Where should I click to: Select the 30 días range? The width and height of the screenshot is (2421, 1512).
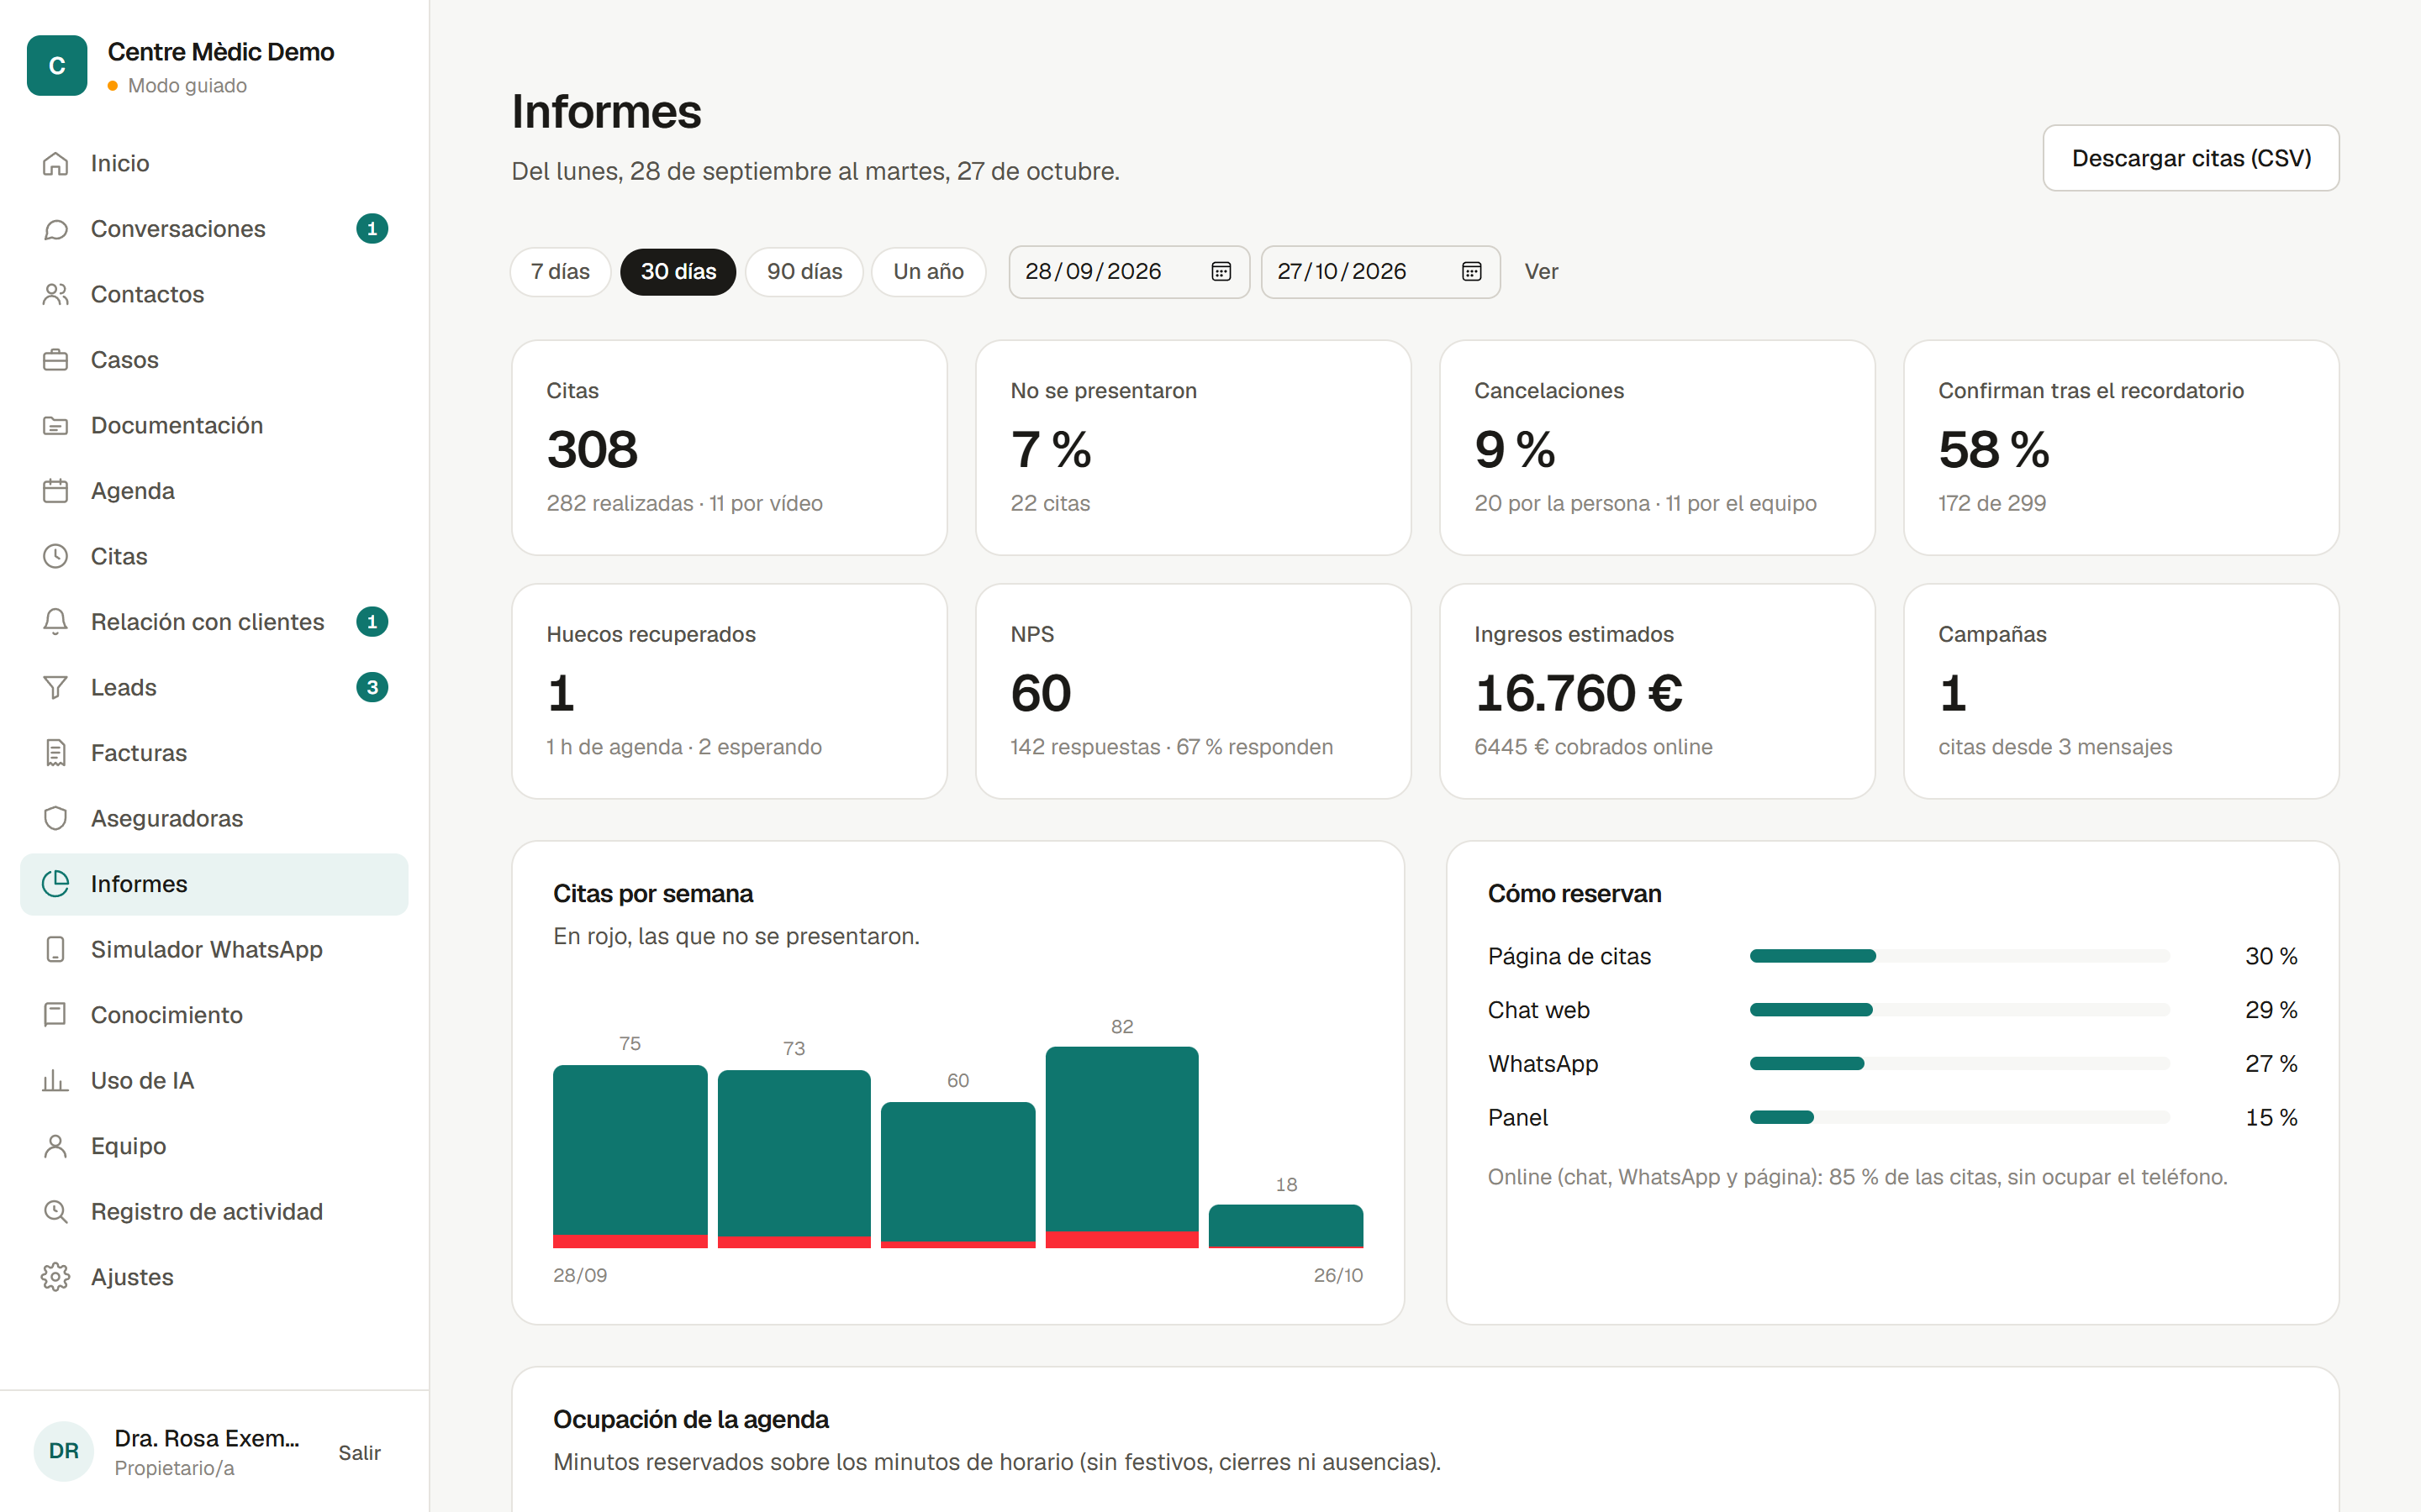678,272
